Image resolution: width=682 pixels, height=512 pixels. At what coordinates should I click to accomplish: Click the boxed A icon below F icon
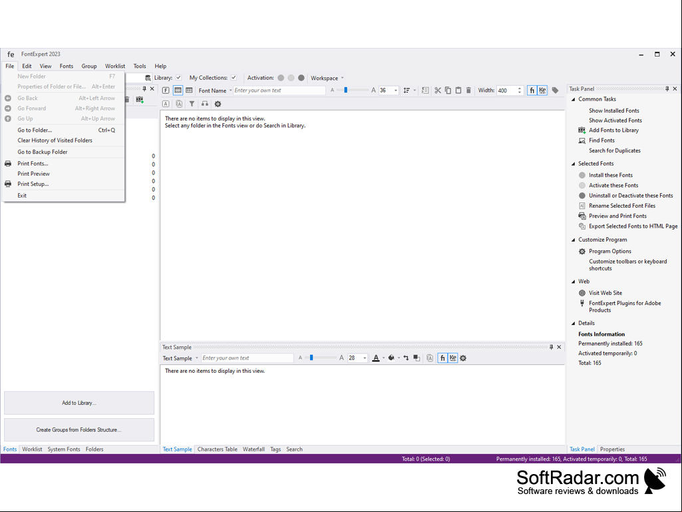166,104
